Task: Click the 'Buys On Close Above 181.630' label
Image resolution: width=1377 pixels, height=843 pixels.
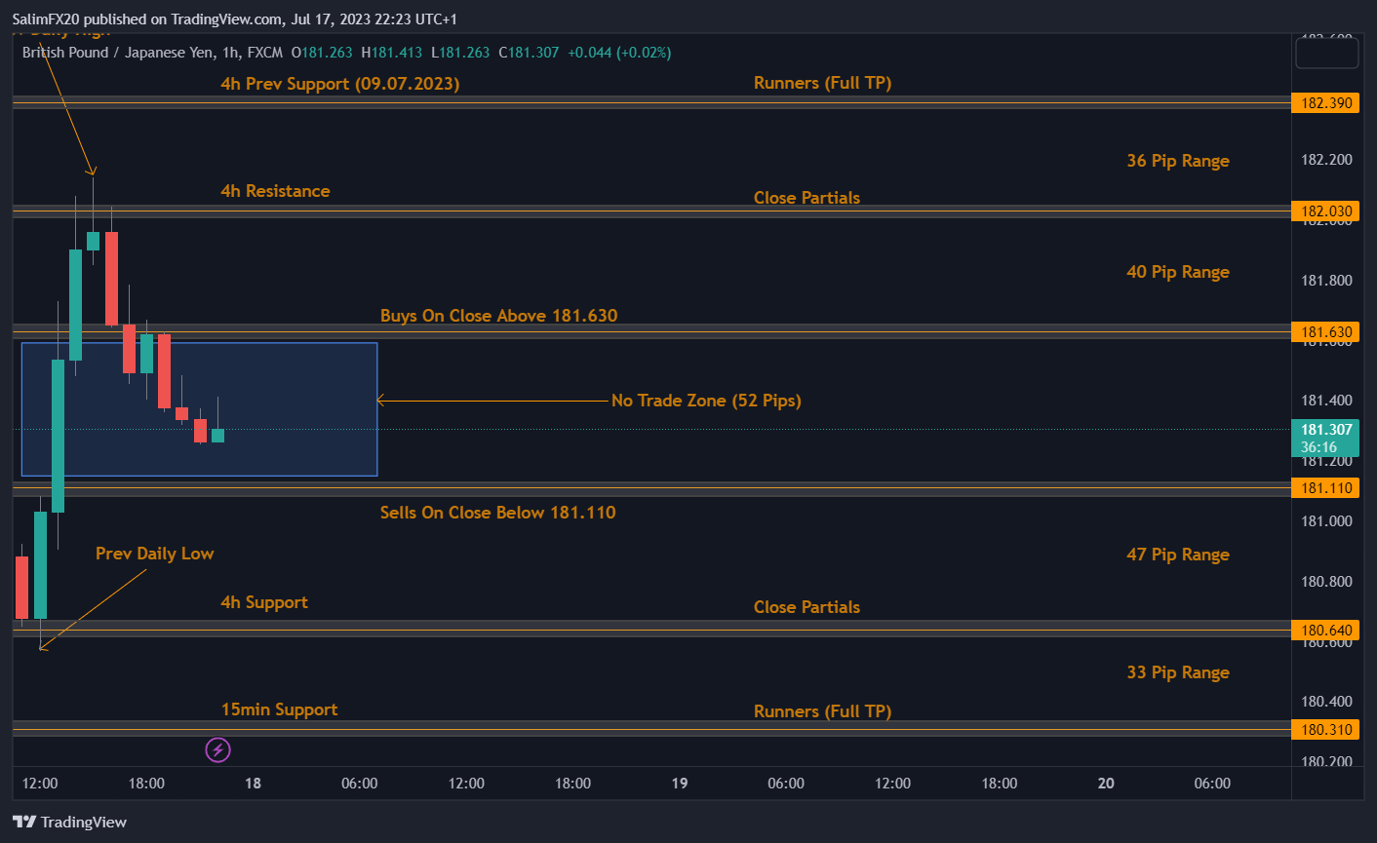Action: pos(498,316)
